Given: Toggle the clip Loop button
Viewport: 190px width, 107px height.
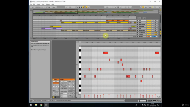Looking at the screenshot, I should (x=72, y=90).
